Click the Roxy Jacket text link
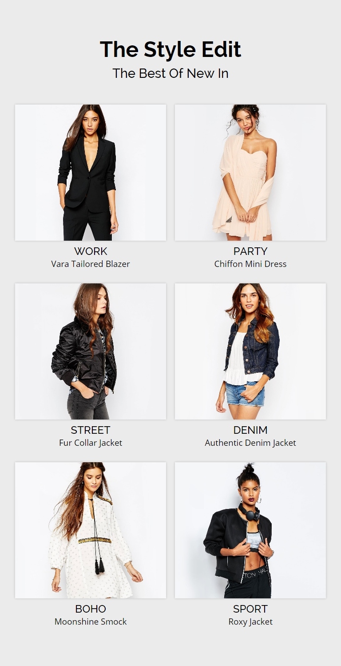341x666 pixels. pyautogui.click(x=250, y=622)
